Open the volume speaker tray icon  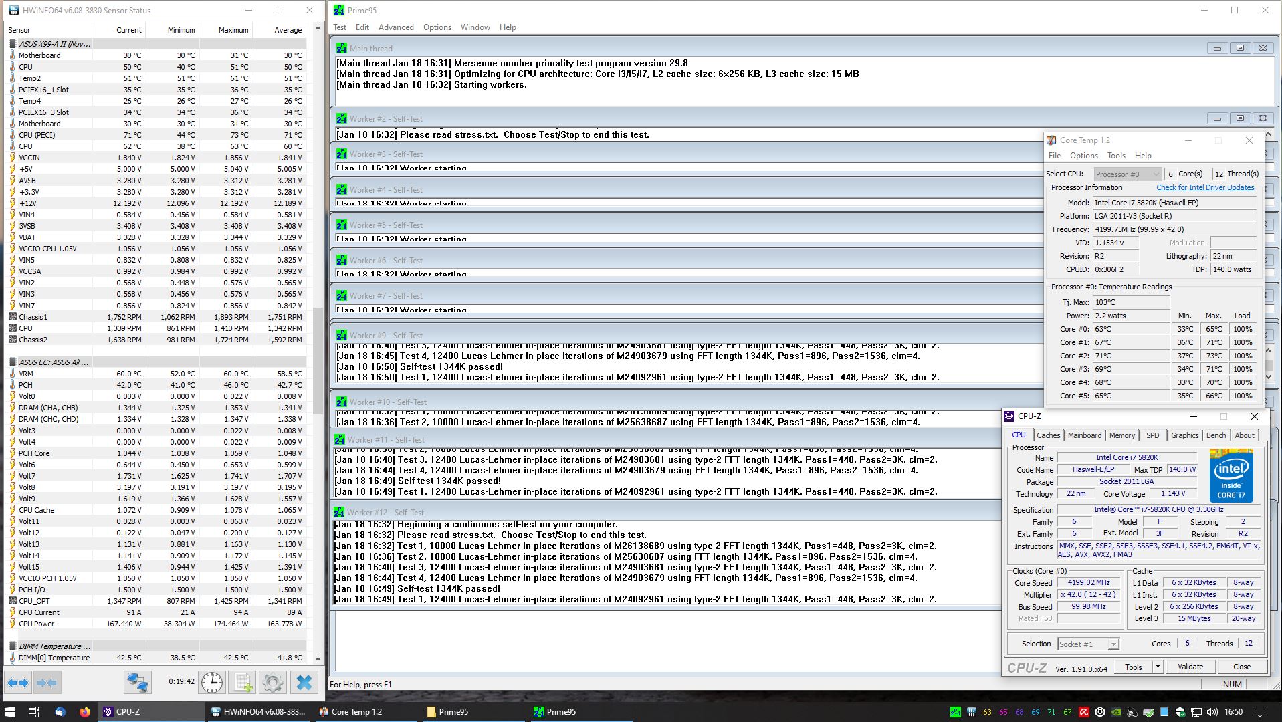pyautogui.click(x=1212, y=712)
